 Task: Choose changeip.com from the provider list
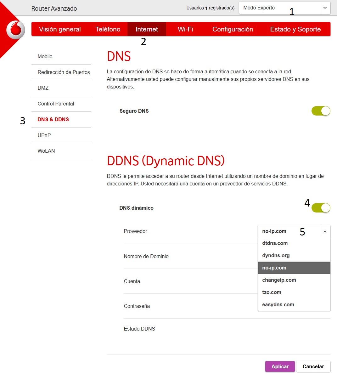pyautogui.click(x=279, y=280)
